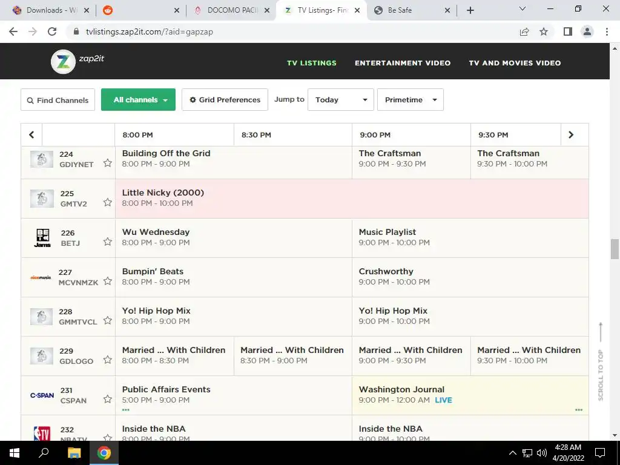Viewport: 620px width, 465px height.
Task: Favorite channel 226 BETJ with star
Action: click(x=108, y=242)
